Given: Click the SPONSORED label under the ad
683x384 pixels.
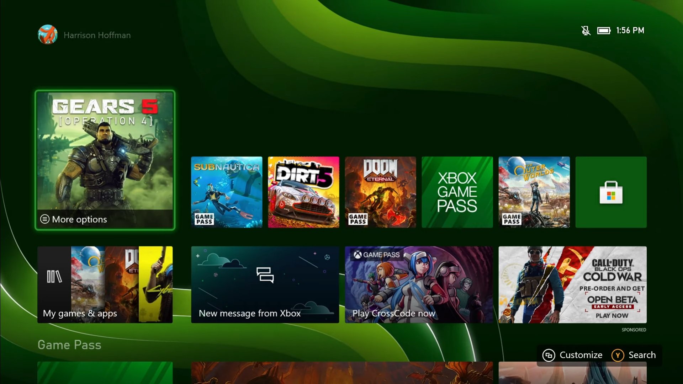Looking at the screenshot, I should tap(634, 330).
